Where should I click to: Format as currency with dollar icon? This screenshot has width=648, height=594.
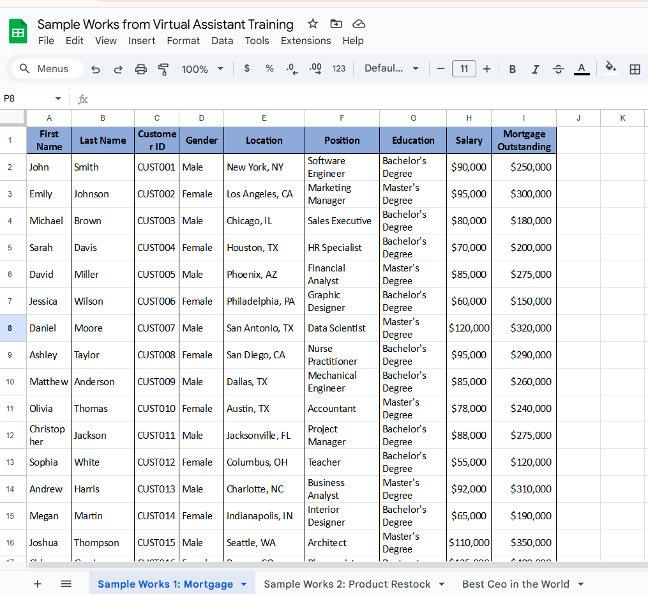246,68
